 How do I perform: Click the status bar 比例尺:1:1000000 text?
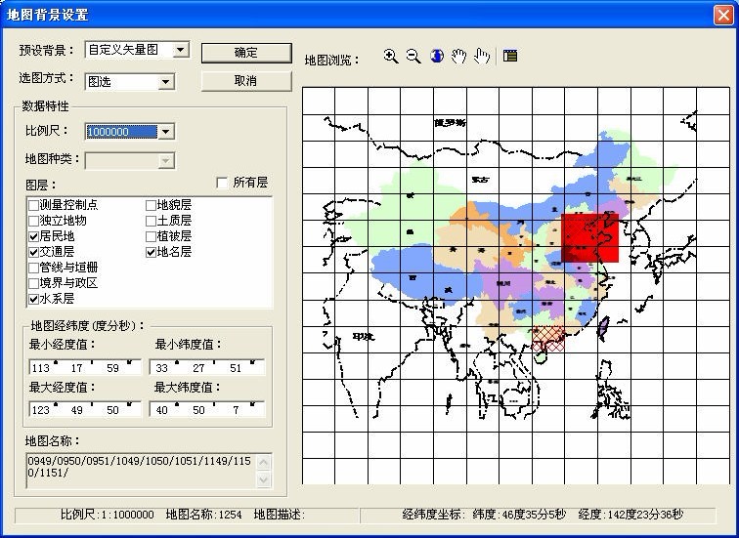(x=108, y=515)
